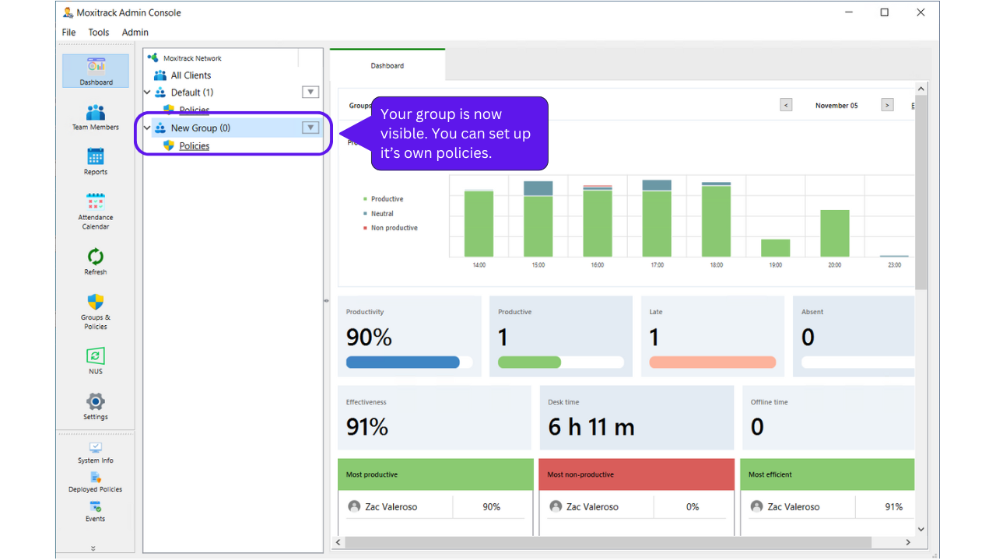Open the Settings gear icon
Image resolution: width=996 pixels, height=560 pixels.
click(96, 403)
